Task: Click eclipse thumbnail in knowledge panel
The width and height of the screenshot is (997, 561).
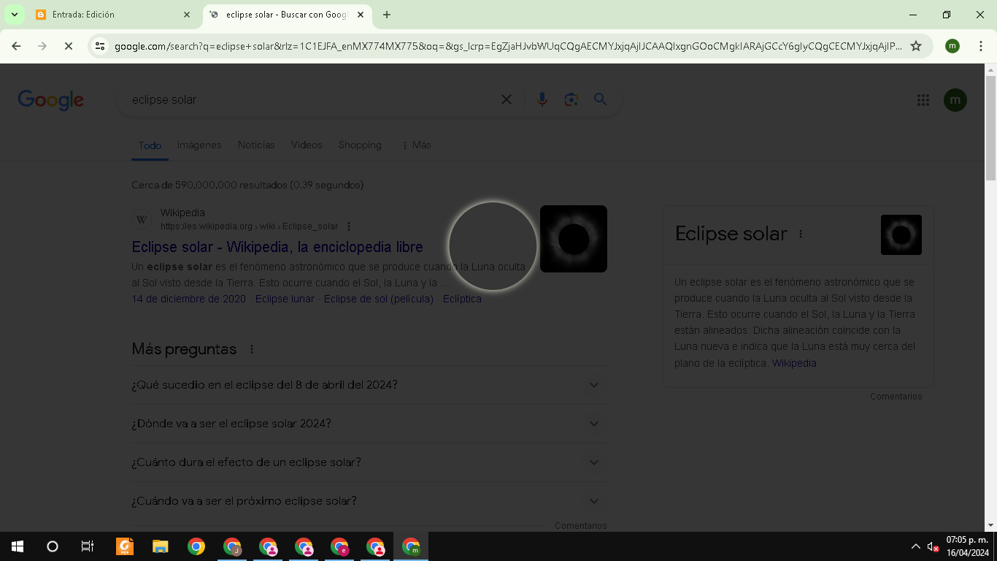Action: (901, 234)
